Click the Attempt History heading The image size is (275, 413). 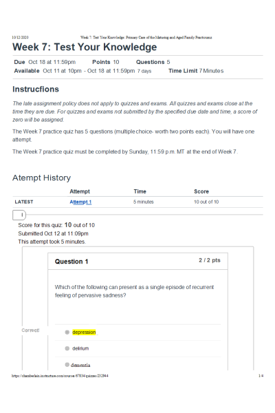click(x=41, y=178)
